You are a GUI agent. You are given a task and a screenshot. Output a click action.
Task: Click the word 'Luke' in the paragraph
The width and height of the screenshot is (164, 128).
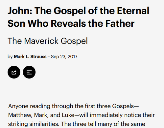tap(68, 115)
